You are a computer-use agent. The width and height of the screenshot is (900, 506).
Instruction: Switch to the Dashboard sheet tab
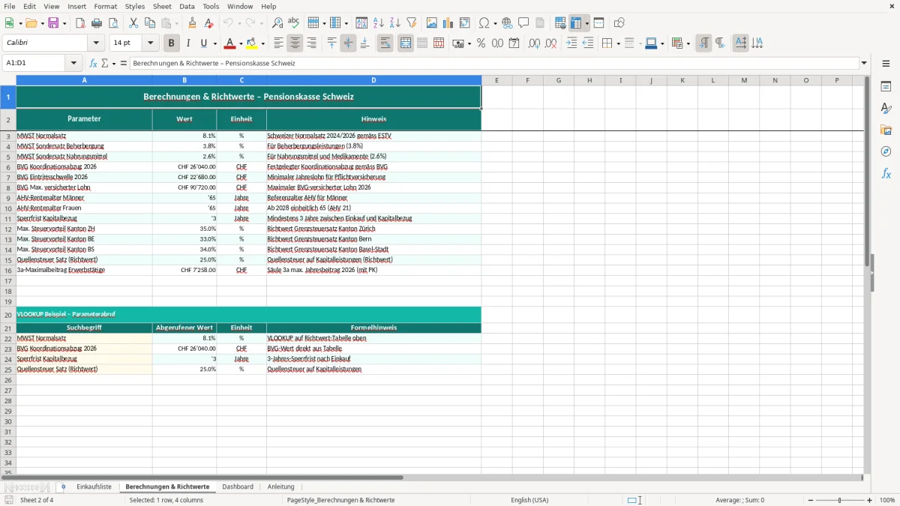[x=238, y=487]
